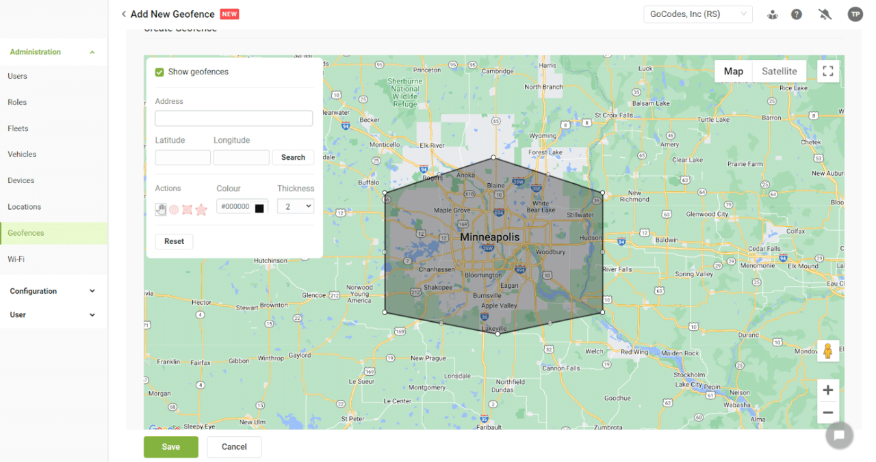Save the new geofence

(170, 446)
